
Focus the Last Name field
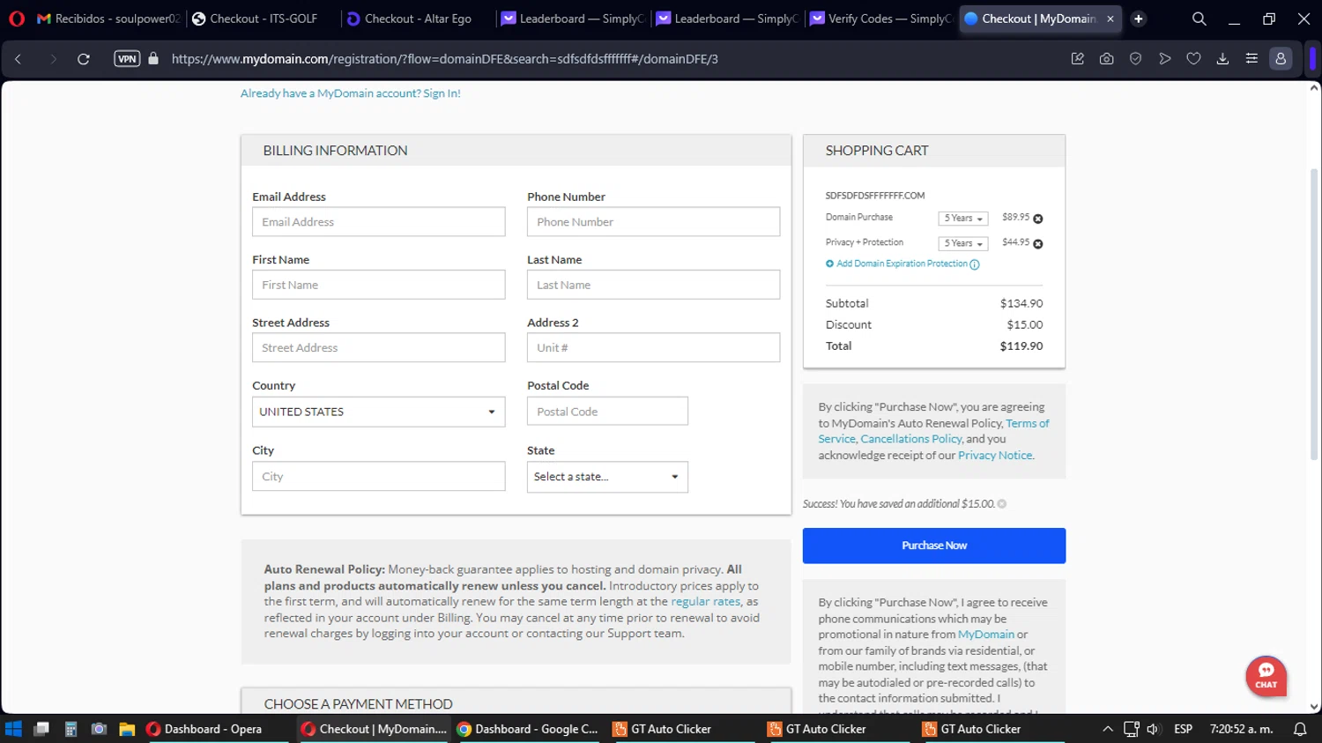[653, 285]
